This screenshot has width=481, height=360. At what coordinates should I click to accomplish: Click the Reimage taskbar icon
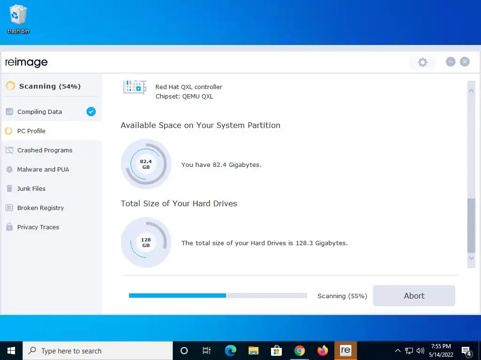pyautogui.click(x=345, y=351)
